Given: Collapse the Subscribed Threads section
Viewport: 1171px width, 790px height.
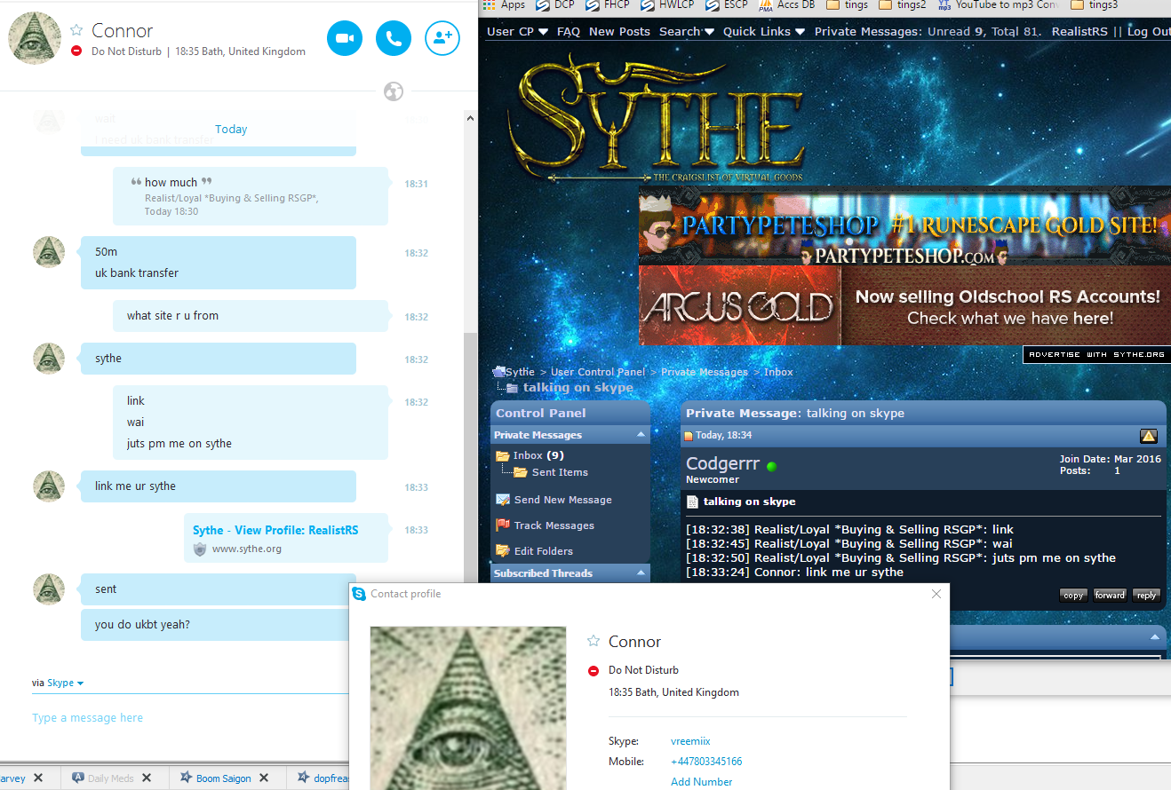Looking at the screenshot, I should [x=641, y=573].
